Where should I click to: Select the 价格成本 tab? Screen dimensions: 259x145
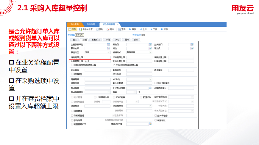[x=96, y=40]
